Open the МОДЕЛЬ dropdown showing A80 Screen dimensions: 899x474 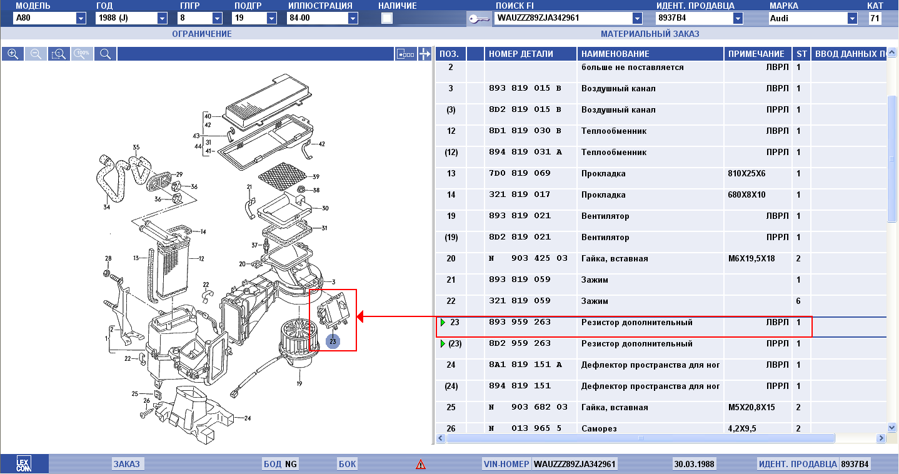[81, 19]
